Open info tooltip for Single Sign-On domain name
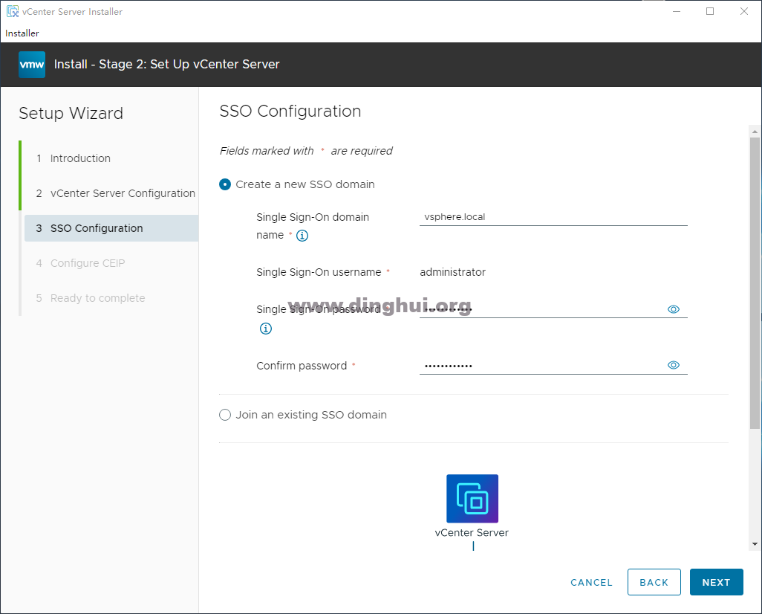Screen dimensions: 762x614 [302, 236]
